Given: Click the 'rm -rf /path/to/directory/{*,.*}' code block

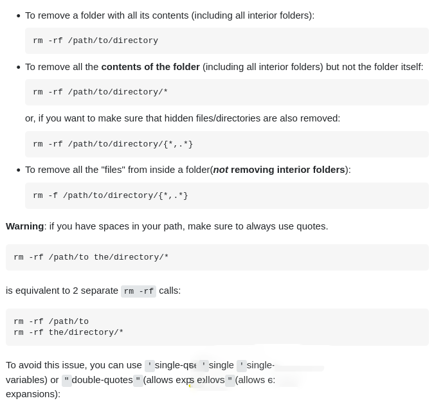Looking at the screenshot, I should [x=113, y=144].
